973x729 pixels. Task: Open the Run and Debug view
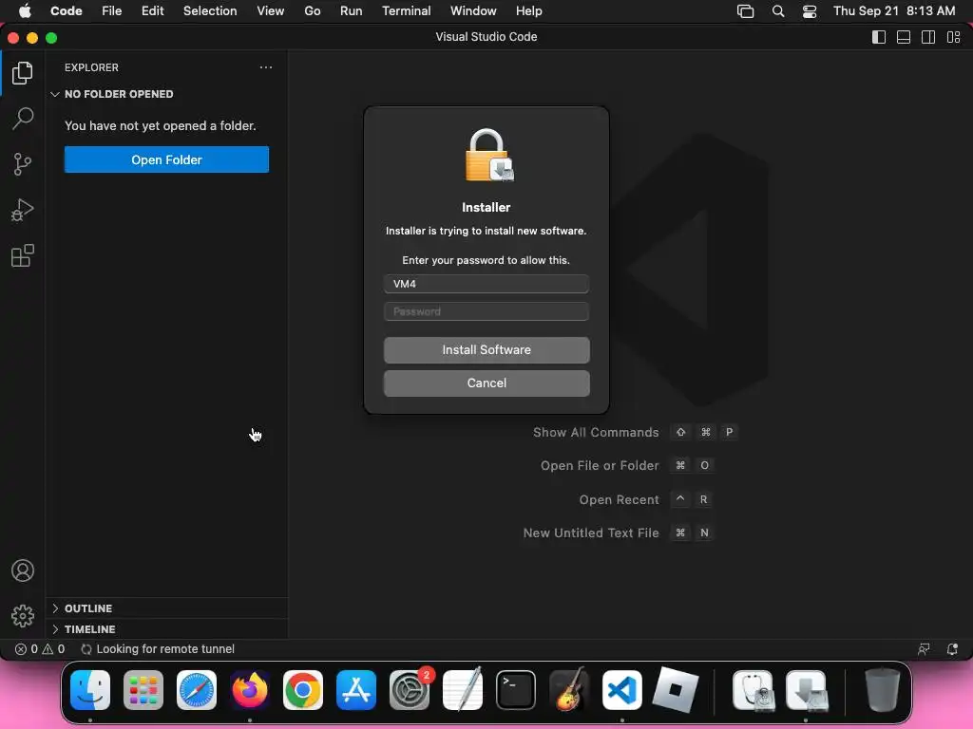tap(23, 210)
